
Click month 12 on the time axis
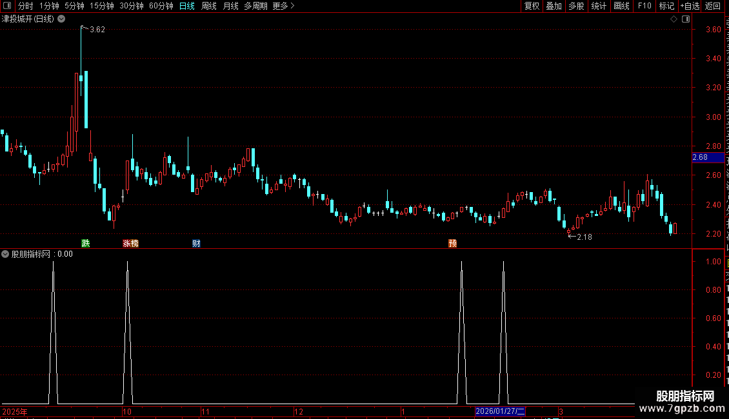(299, 411)
